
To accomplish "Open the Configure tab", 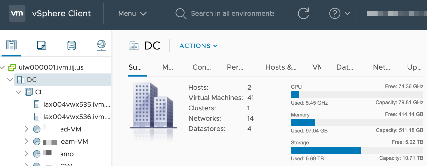I will pyautogui.click(x=202, y=67).
